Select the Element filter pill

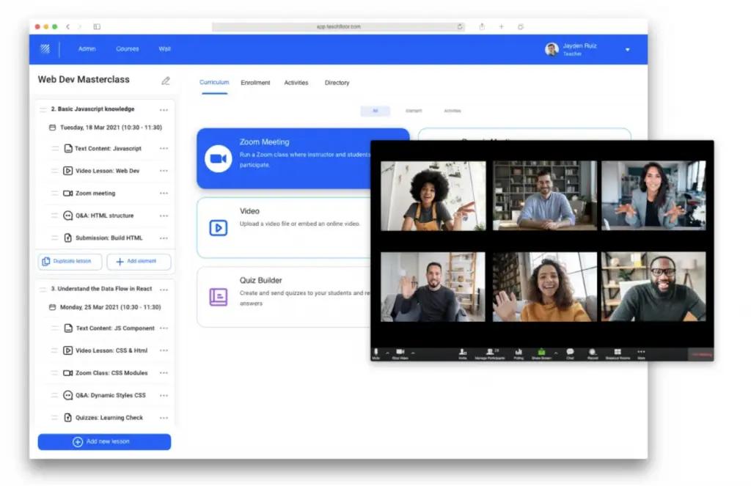(414, 111)
